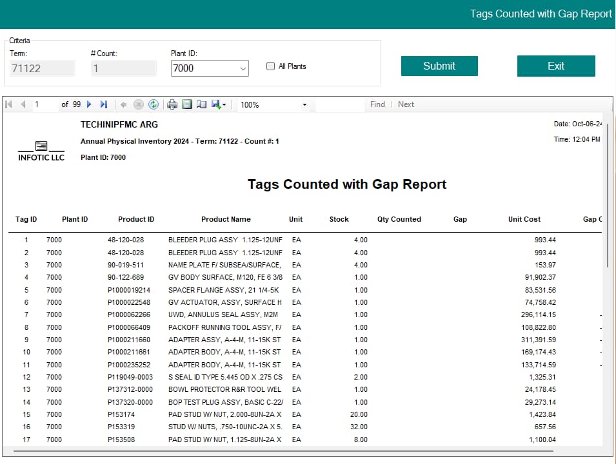Open the export save dropdown
Screen dimensions: 616x464
coord(219,104)
